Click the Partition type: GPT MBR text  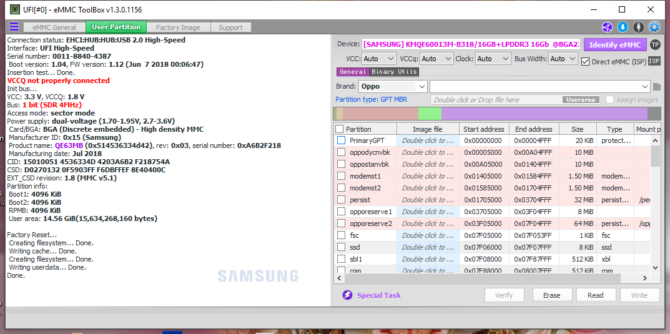pyautogui.click(x=371, y=99)
